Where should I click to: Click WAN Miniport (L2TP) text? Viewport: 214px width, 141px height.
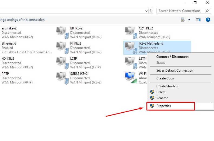[x=85, y=67]
